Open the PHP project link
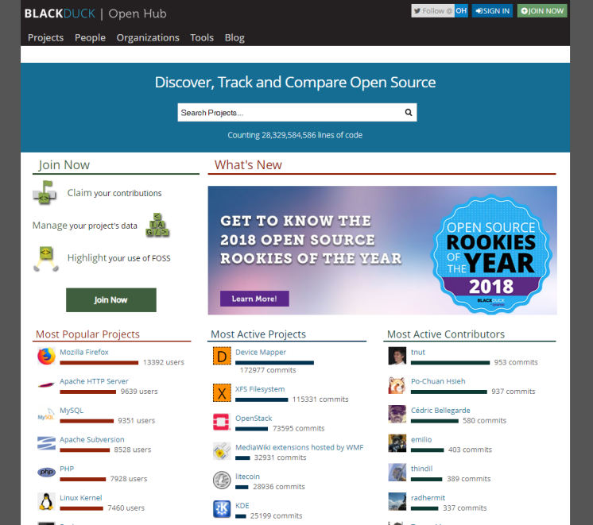 pos(67,469)
